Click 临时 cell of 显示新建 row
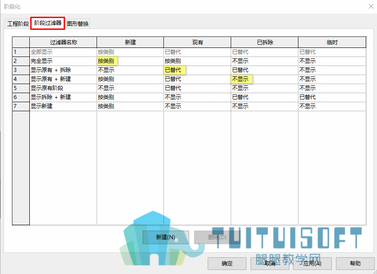The height and width of the screenshot is (274, 377). (332, 106)
